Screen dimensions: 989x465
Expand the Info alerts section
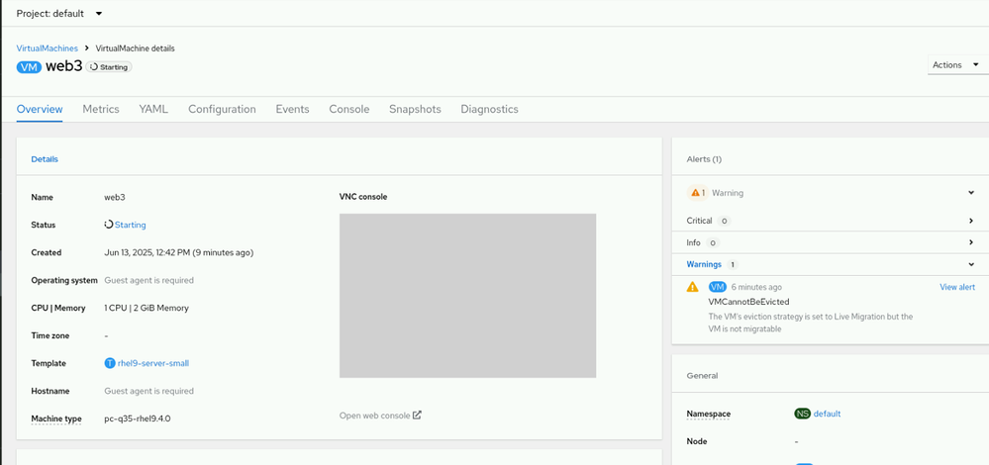[971, 242]
